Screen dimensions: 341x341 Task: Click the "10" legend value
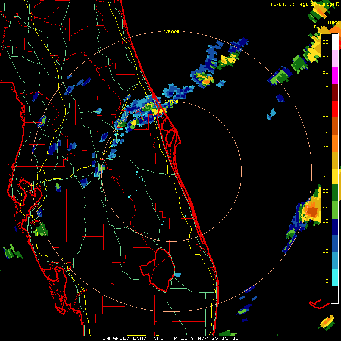[325, 251]
